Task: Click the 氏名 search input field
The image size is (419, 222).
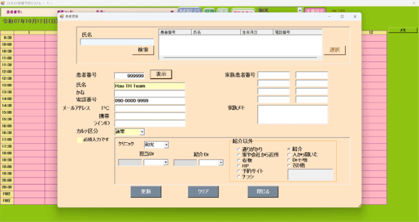Action: pos(117,42)
